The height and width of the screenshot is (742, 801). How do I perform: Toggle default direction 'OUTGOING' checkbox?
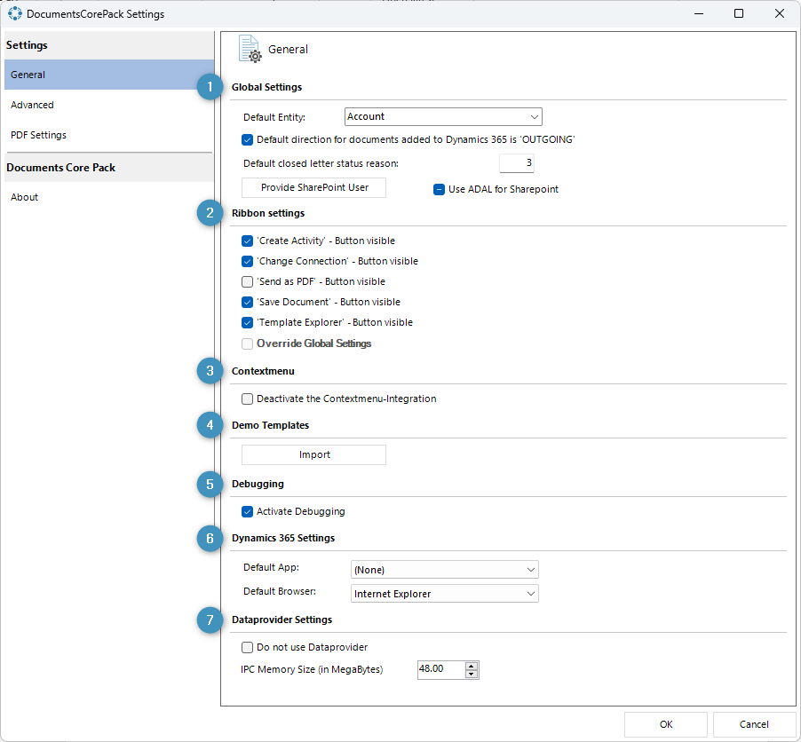pos(247,139)
